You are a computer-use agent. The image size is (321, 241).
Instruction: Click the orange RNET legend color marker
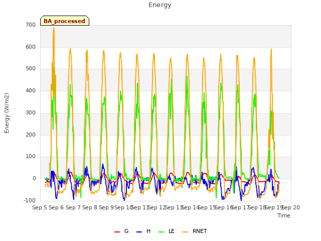[x=185, y=232]
